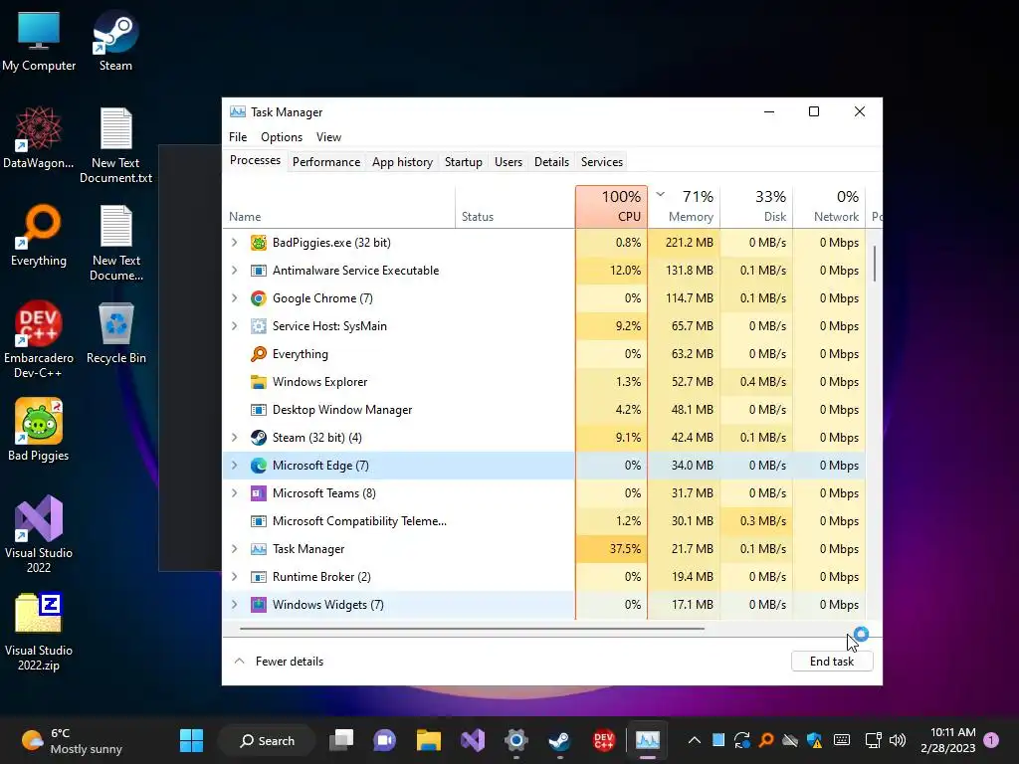Viewport: 1019px width, 764px height.
Task: Switch to the Details tab
Action: coord(551,162)
